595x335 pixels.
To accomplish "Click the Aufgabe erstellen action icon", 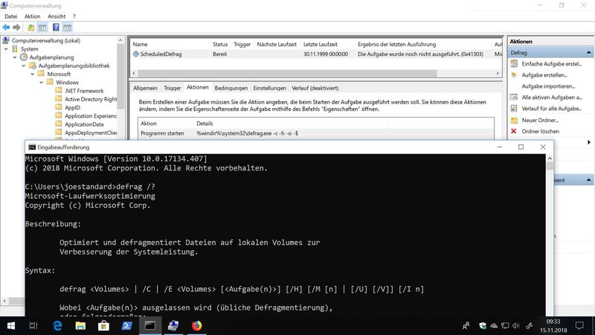I will coord(514,75).
